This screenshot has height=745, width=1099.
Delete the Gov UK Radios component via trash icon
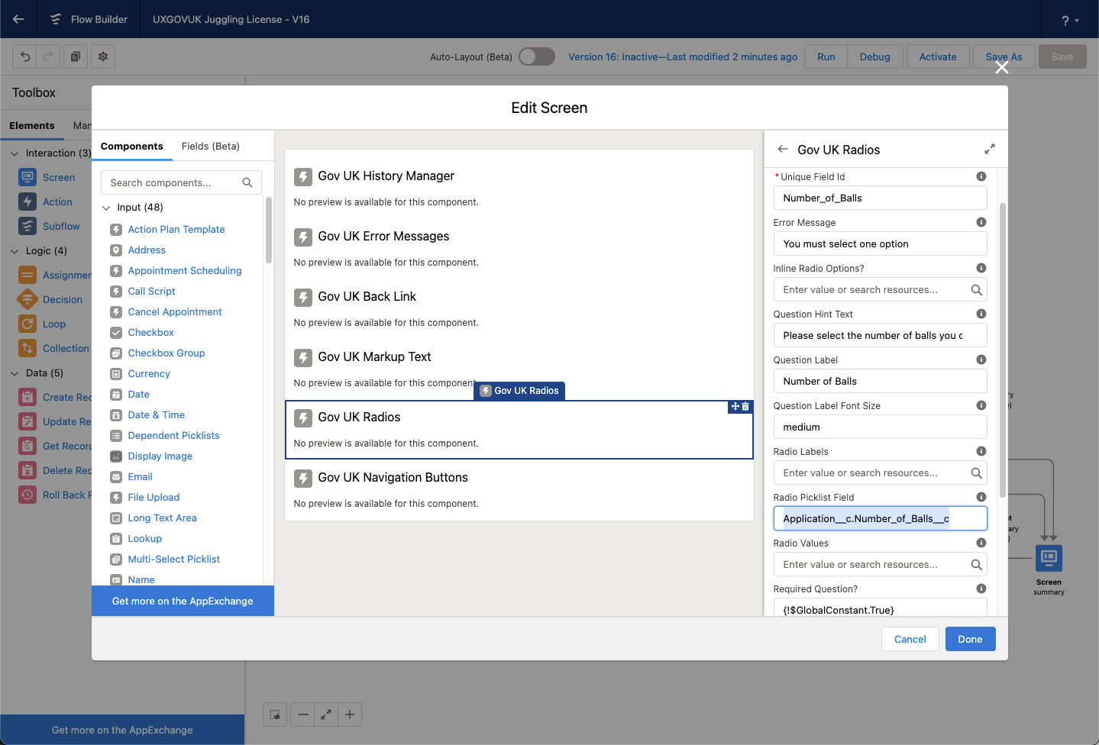coord(747,407)
